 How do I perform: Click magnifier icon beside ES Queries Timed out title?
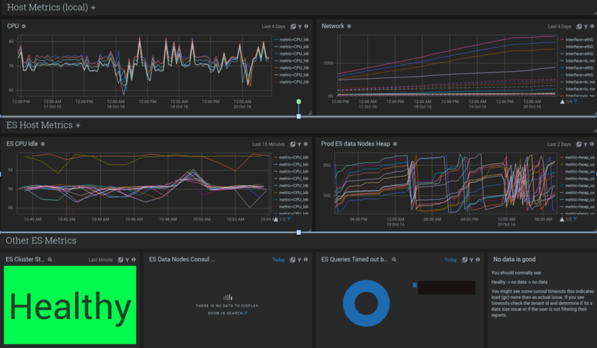coord(394,259)
